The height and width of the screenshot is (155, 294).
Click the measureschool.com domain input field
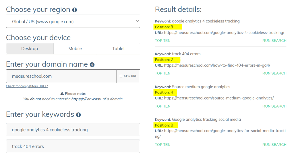[61, 76]
